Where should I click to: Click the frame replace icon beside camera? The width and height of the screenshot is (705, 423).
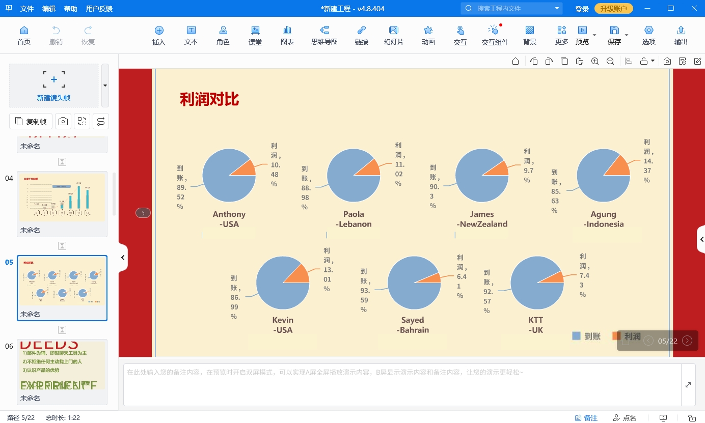tap(82, 121)
